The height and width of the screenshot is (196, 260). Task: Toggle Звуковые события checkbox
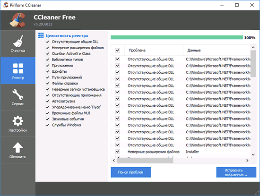click(x=48, y=119)
